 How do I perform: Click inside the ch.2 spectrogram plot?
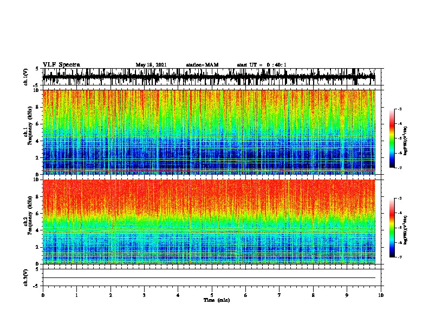[x=209, y=222]
